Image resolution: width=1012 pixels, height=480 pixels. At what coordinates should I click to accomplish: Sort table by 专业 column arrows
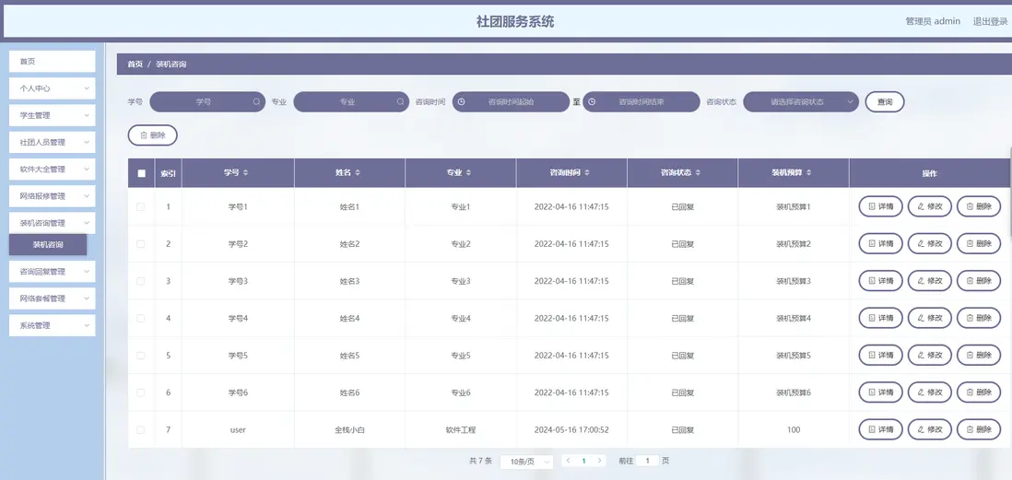(x=468, y=173)
